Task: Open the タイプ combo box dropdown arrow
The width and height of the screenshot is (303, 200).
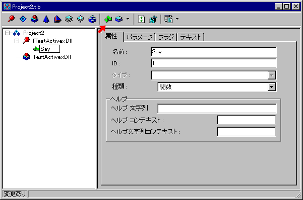Action: pos(272,75)
